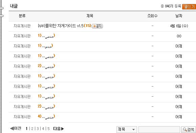Screen dimensions: 196x133
Task: Click the 날짜 column header
Action: click(179, 16)
